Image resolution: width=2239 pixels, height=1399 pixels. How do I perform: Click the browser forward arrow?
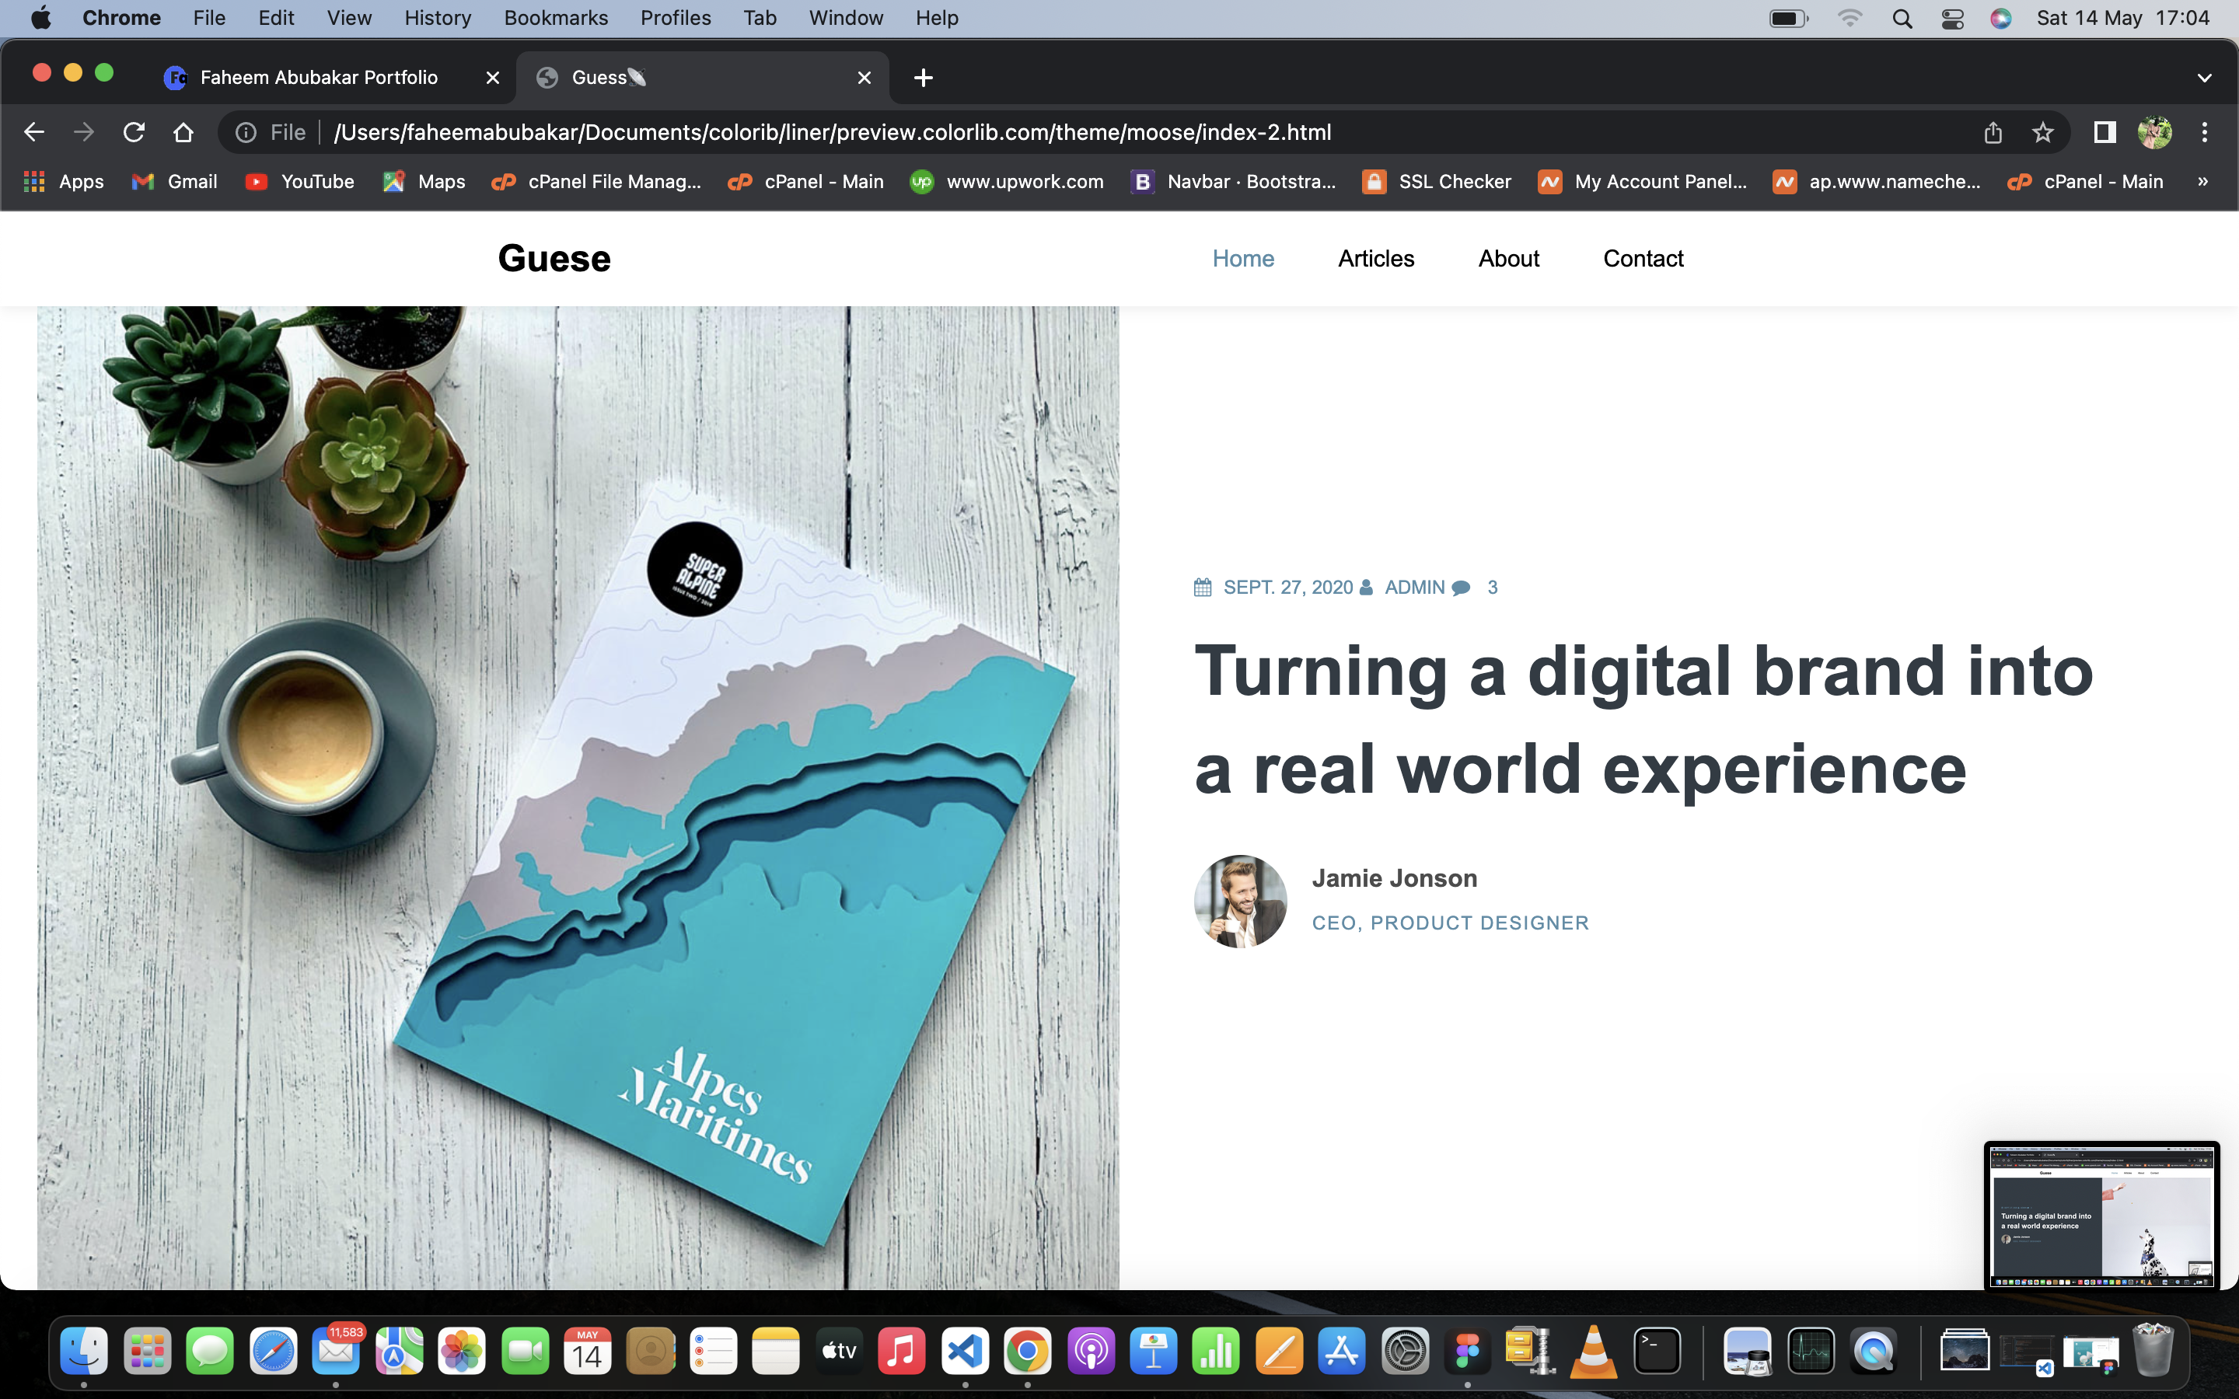84,132
